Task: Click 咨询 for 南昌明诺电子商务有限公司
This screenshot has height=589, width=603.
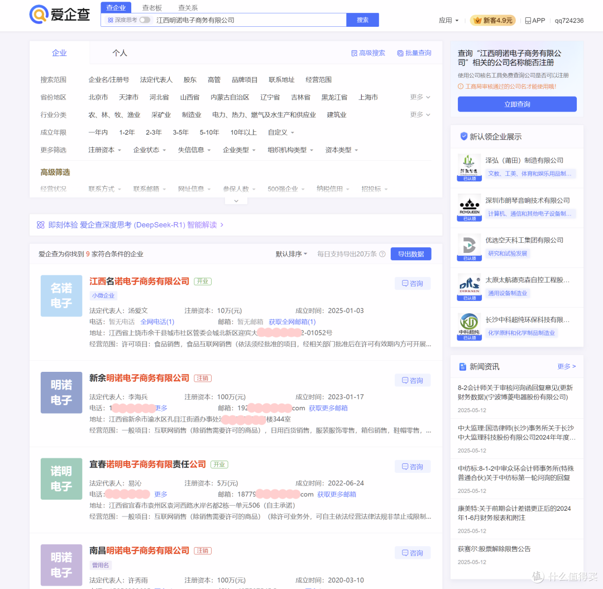Action: 412,553
